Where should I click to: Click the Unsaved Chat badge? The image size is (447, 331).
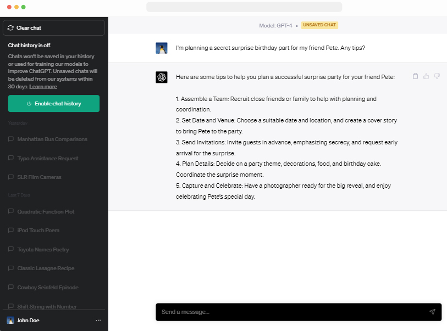(x=319, y=25)
